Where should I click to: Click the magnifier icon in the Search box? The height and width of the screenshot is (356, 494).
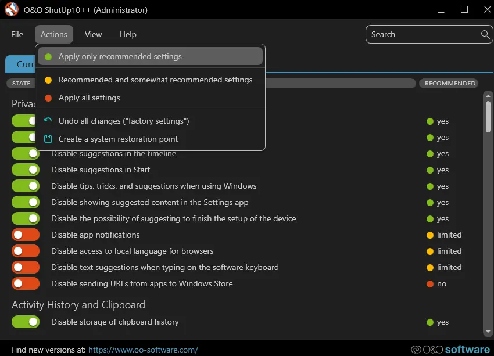click(485, 34)
